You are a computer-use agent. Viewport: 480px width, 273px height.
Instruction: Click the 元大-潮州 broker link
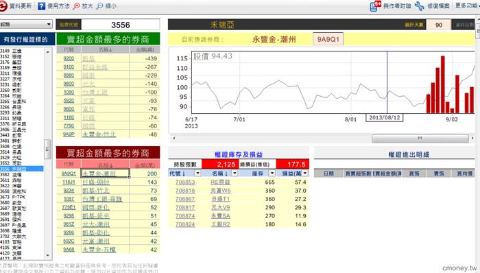coord(96,224)
